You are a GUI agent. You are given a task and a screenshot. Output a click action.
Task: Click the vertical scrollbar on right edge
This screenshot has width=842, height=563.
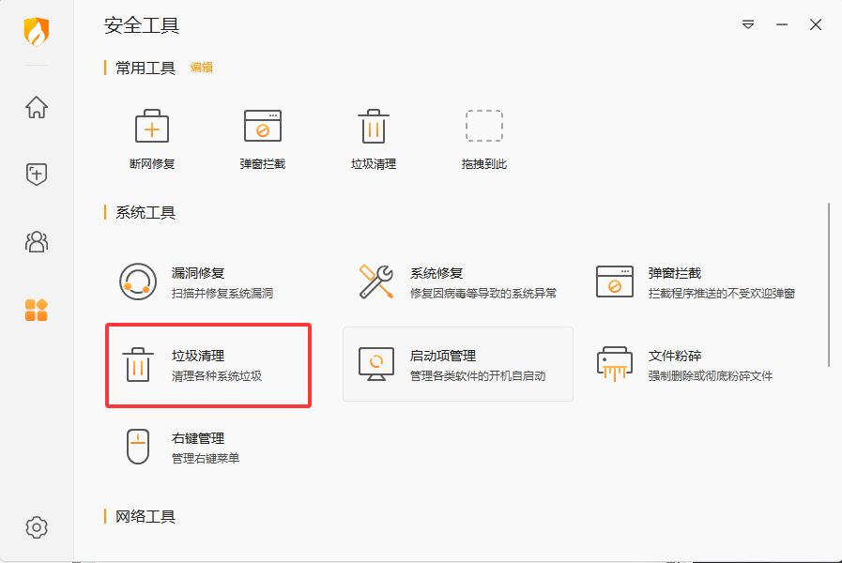click(829, 284)
